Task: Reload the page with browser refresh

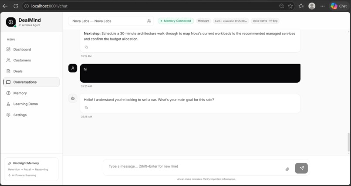Action: point(16,6)
